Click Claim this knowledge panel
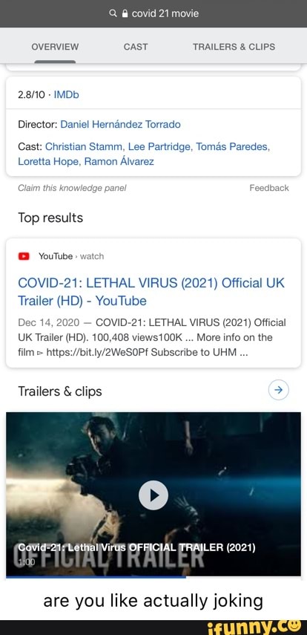Screen dimensions: 307x635 click(72, 188)
